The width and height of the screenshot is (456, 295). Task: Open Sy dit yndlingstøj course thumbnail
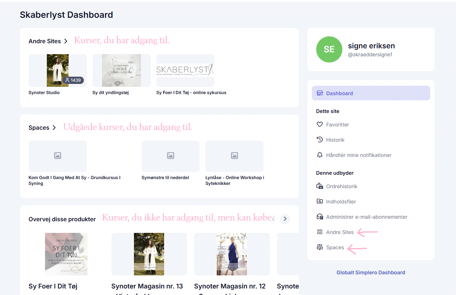[122, 70]
